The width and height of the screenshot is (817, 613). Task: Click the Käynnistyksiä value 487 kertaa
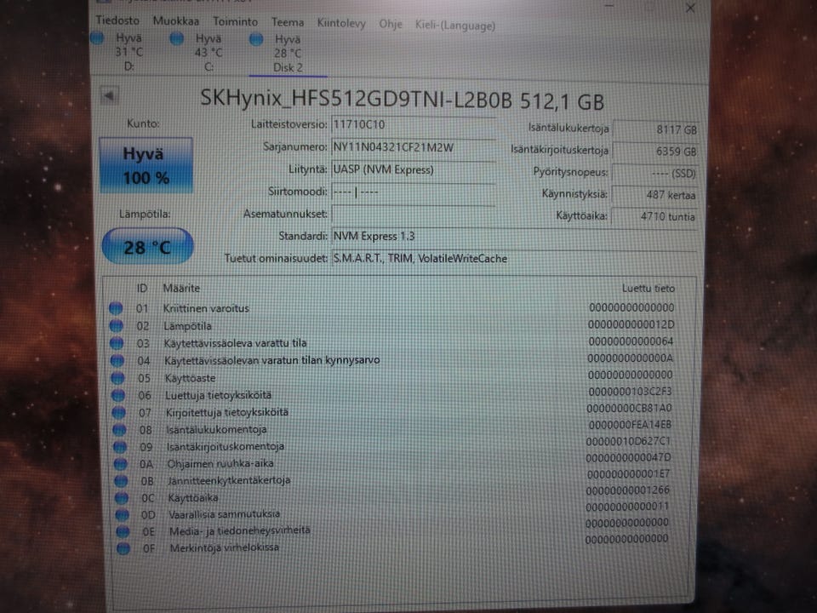[655, 195]
